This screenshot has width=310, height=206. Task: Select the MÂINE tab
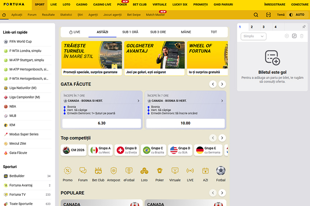coord(186,32)
